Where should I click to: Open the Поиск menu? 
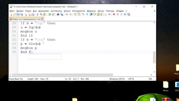point(28,11)
